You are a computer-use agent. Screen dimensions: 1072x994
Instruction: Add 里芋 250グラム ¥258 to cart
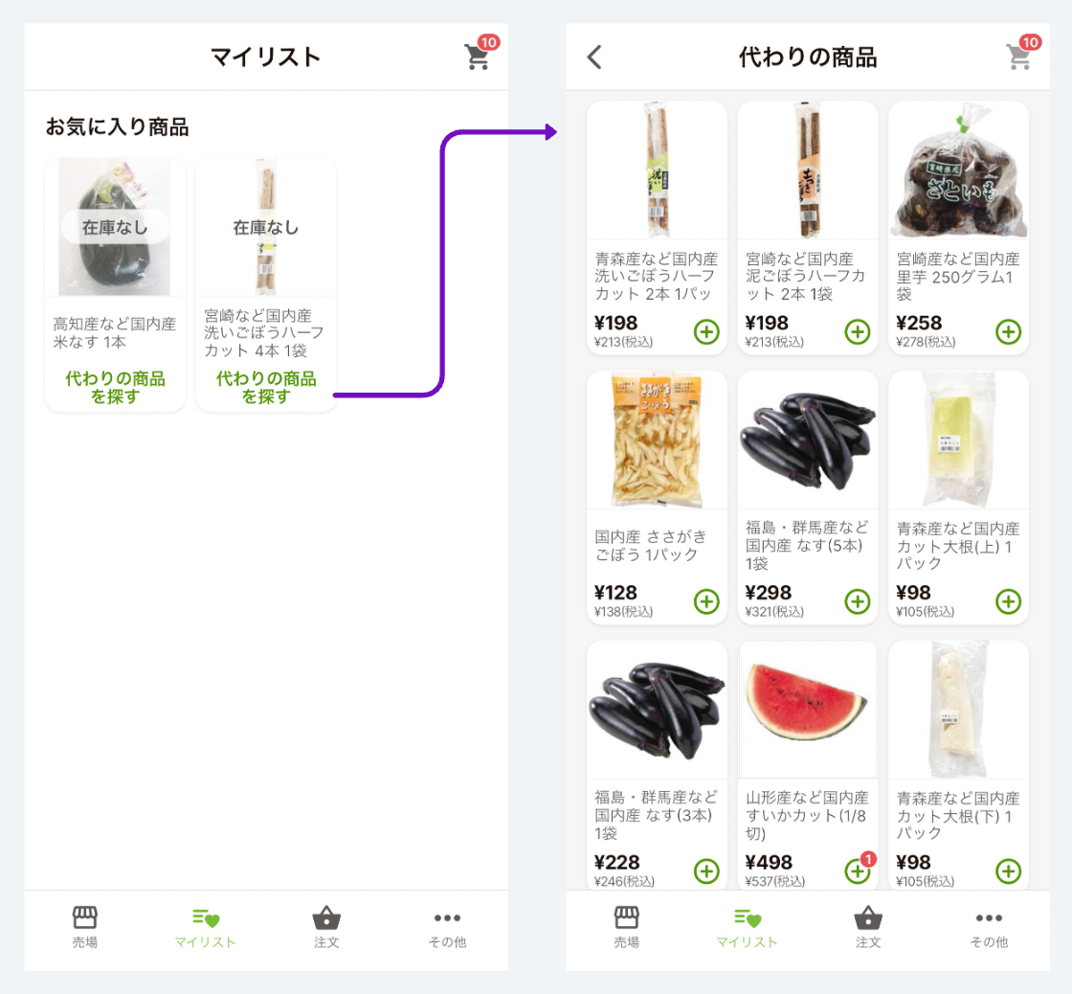click(x=1009, y=331)
